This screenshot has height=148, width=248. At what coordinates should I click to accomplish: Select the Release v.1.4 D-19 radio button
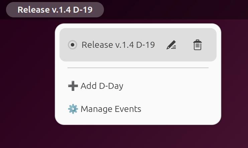[x=72, y=45]
